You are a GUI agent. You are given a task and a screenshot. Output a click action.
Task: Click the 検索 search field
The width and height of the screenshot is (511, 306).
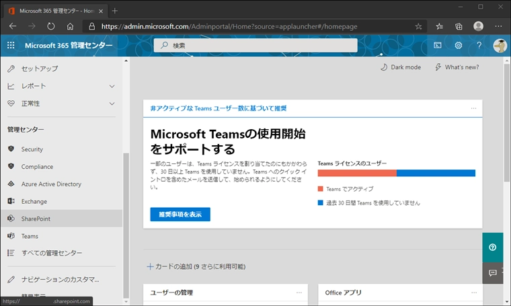pyautogui.click(x=255, y=45)
